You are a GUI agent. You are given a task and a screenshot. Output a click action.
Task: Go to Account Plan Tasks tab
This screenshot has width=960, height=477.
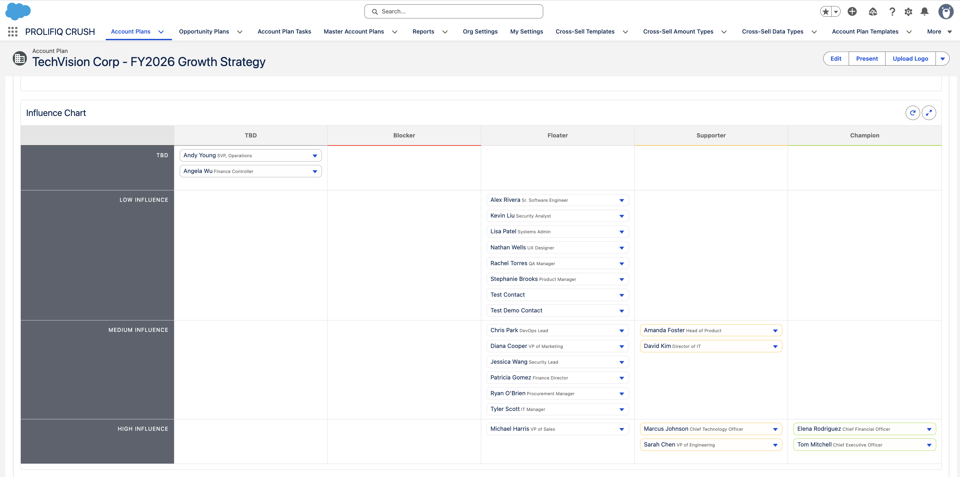pos(284,32)
